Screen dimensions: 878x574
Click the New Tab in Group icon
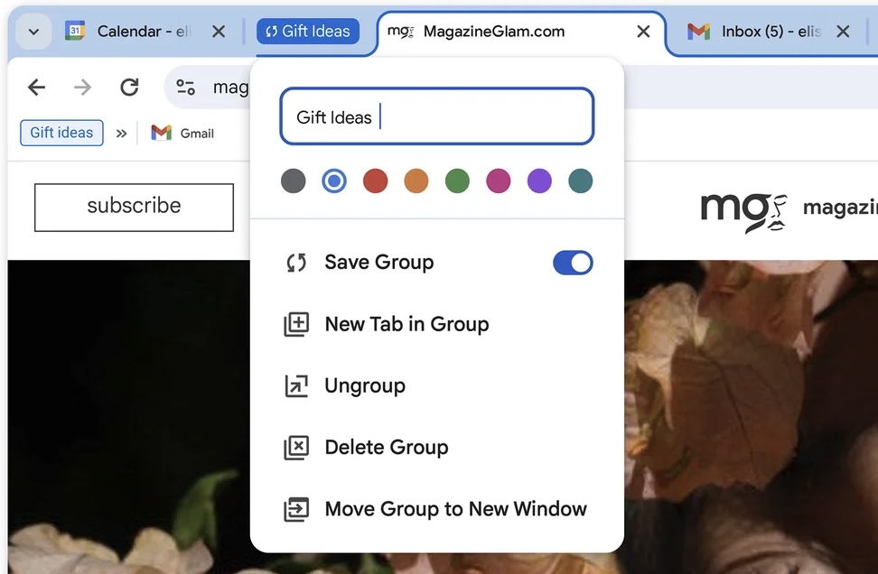click(296, 325)
